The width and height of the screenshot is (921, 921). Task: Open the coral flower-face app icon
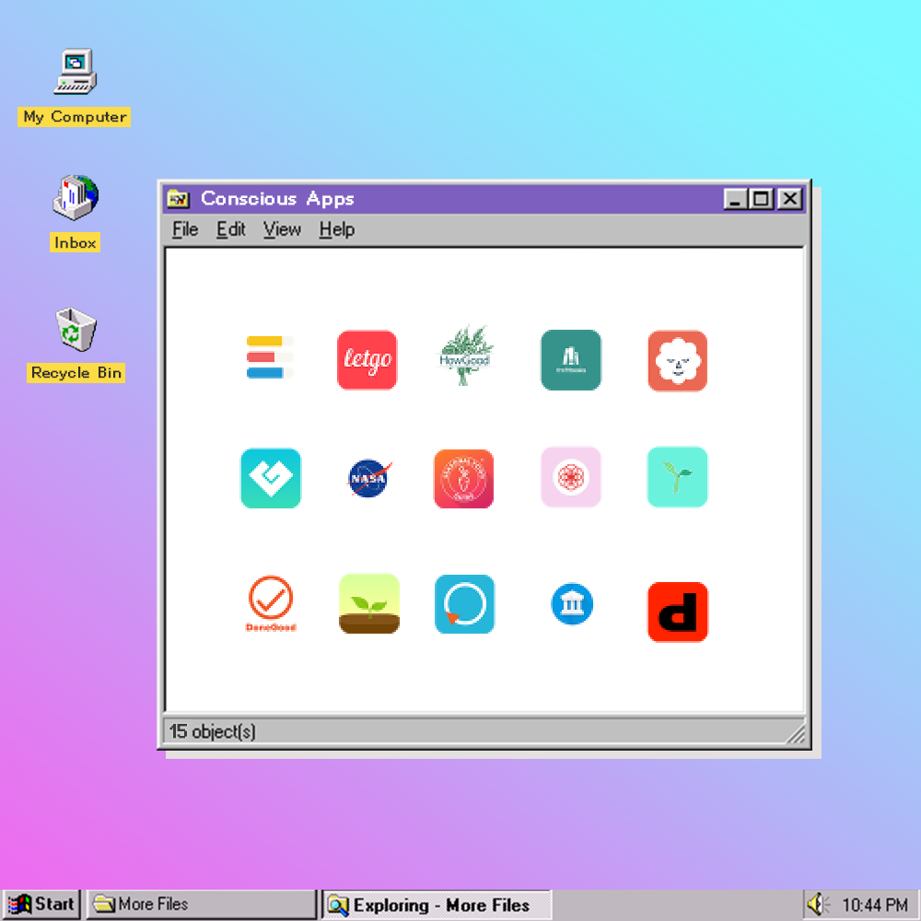pos(677,361)
